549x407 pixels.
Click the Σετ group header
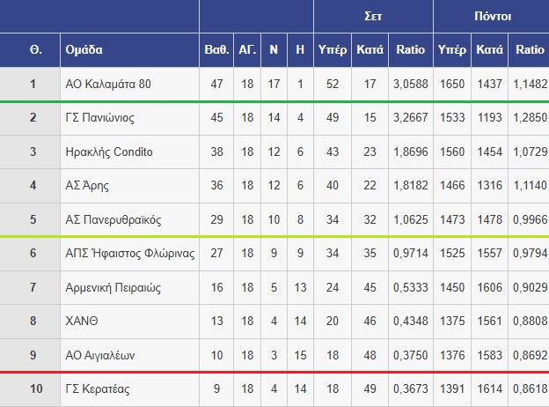pyautogui.click(x=373, y=16)
